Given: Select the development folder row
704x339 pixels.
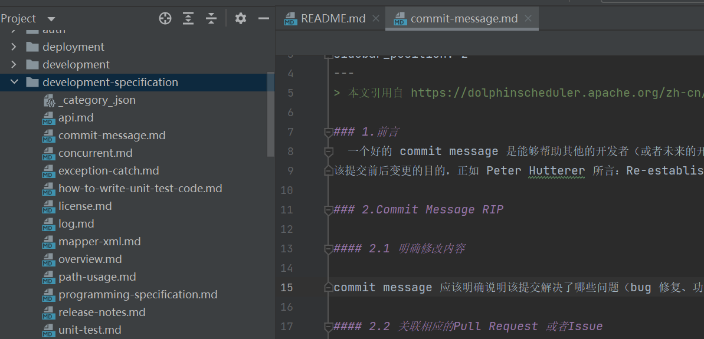Looking at the screenshot, I should (x=137, y=65).
